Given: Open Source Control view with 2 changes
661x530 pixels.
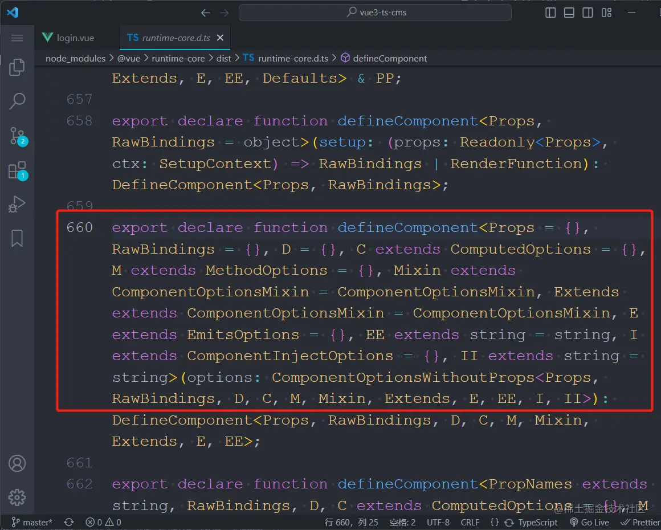Looking at the screenshot, I should point(18,137).
